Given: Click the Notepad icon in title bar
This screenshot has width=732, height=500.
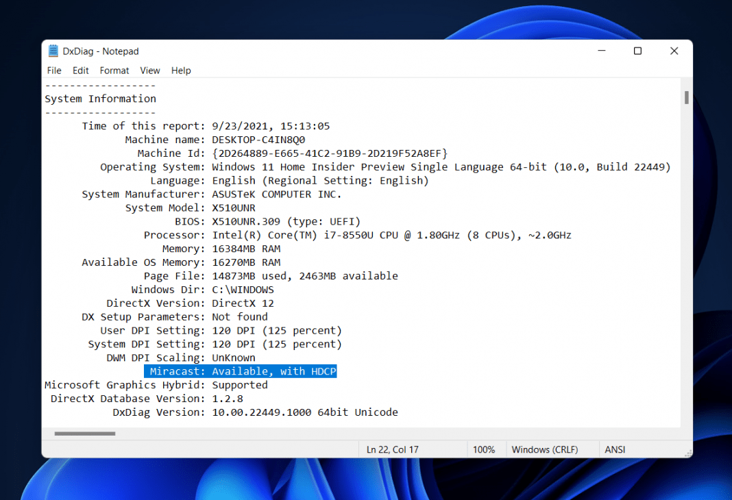Looking at the screenshot, I should (53, 51).
